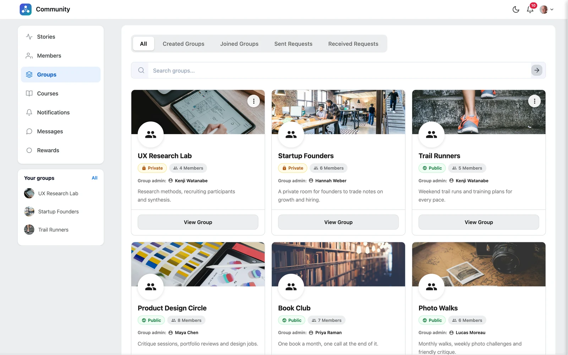This screenshot has height=355, width=568.
Task: Toggle dark mode moon icon
Action: tap(516, 10)
